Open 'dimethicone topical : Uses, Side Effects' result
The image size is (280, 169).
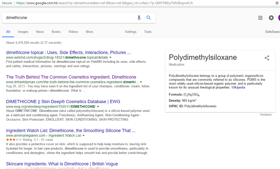pyautogui.click(x=68, y=53)
